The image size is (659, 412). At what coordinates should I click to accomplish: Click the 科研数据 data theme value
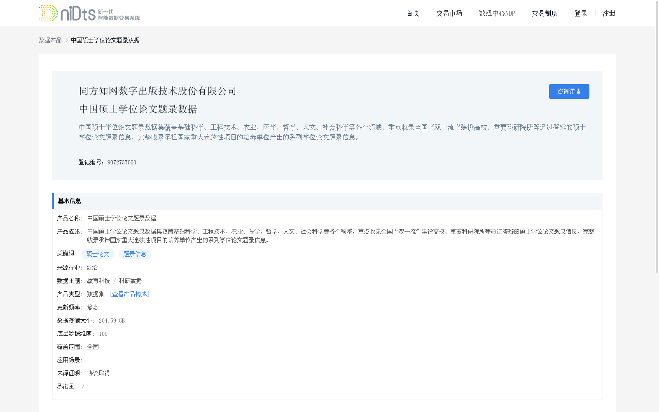[x=130, y=281]
